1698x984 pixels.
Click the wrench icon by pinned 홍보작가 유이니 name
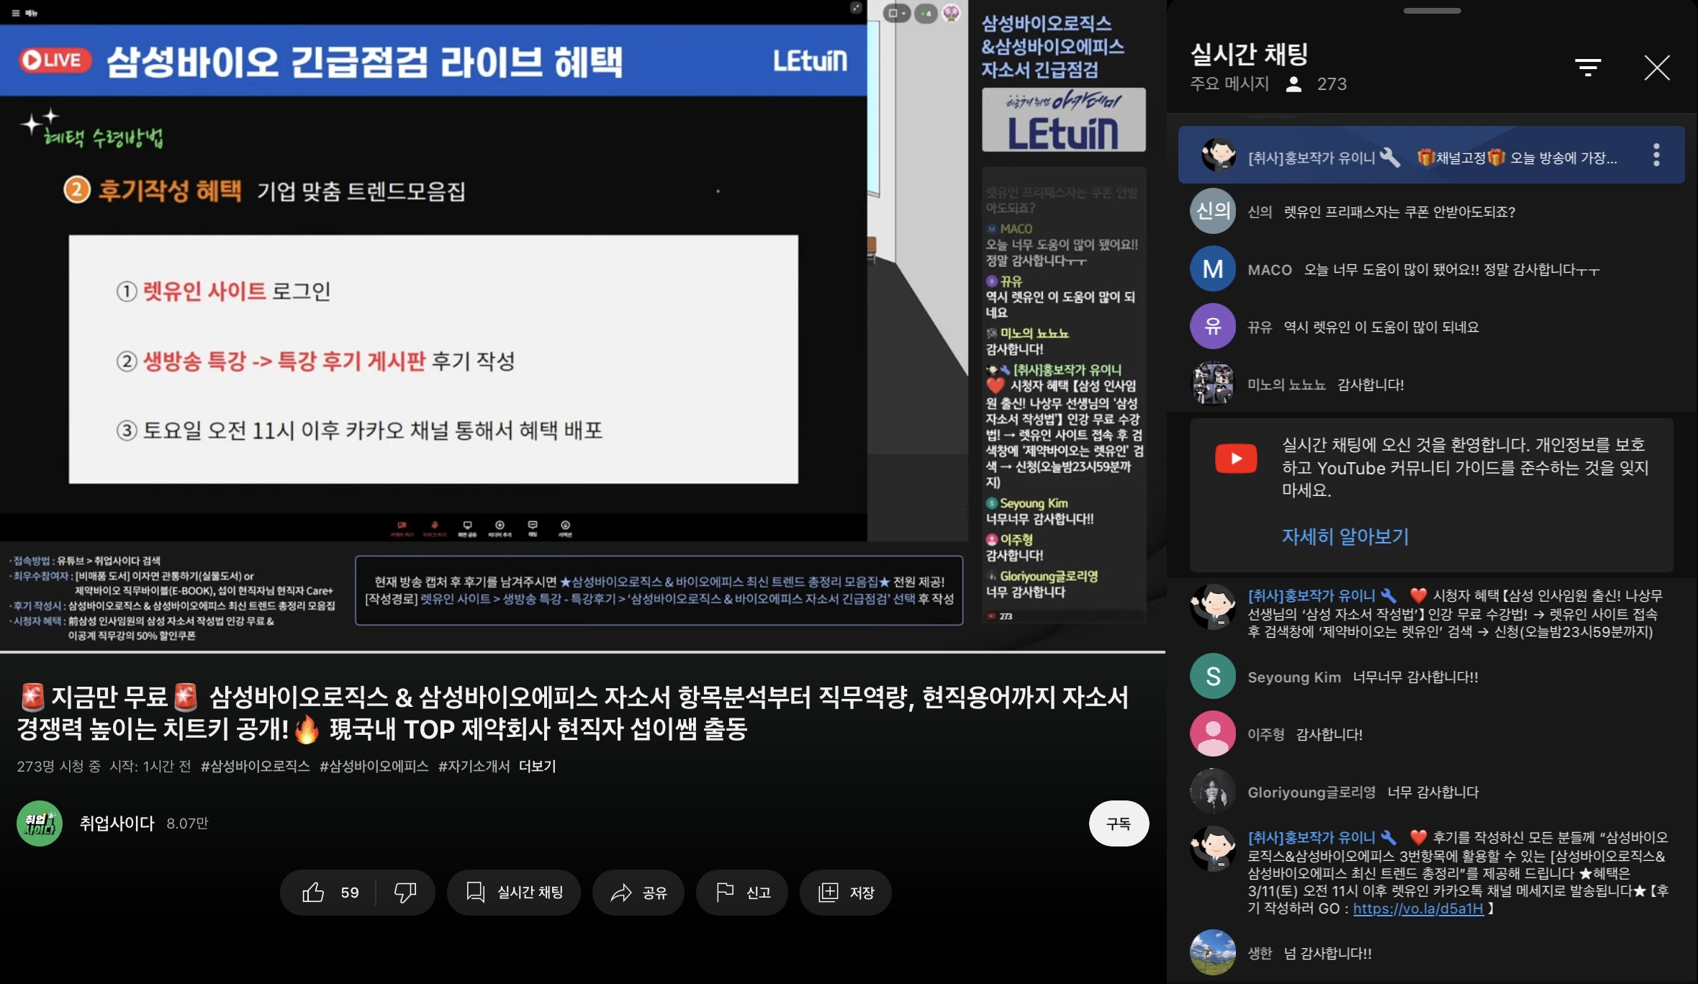pyautogui.click(x=1390, y=157)
